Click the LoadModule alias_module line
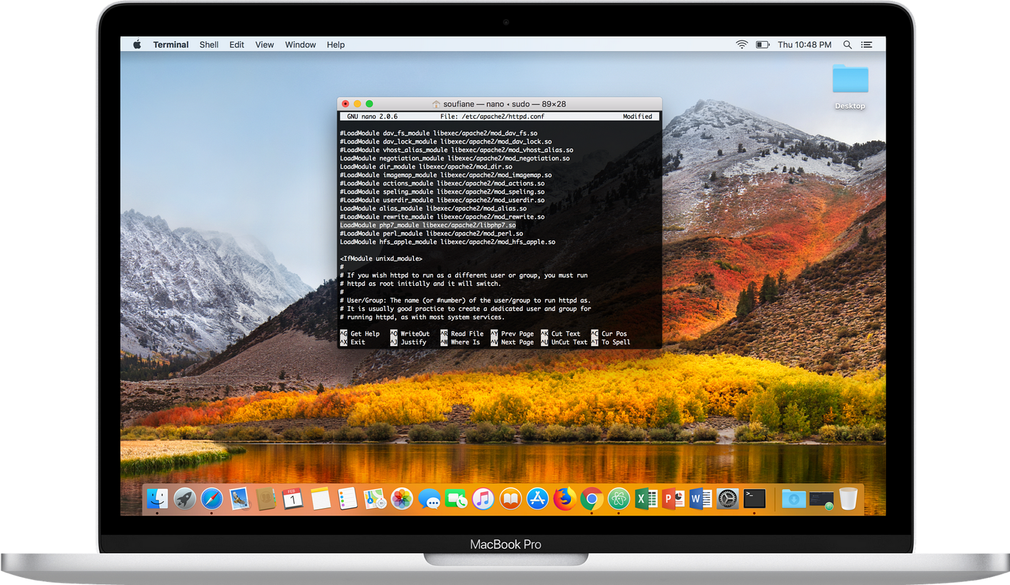Screen dimensions: 1010x585 433,208
